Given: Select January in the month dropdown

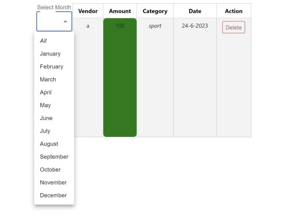Looking at the screenshot, I should (50, 54).
